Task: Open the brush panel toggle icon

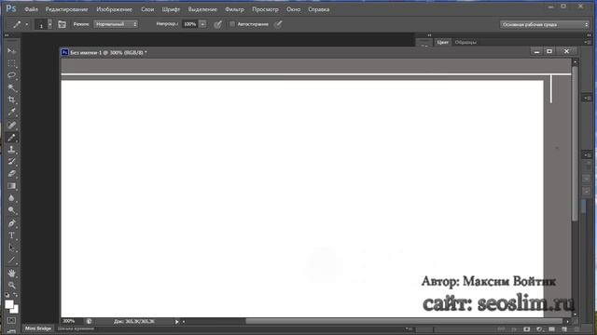Action: coord(62,24)
